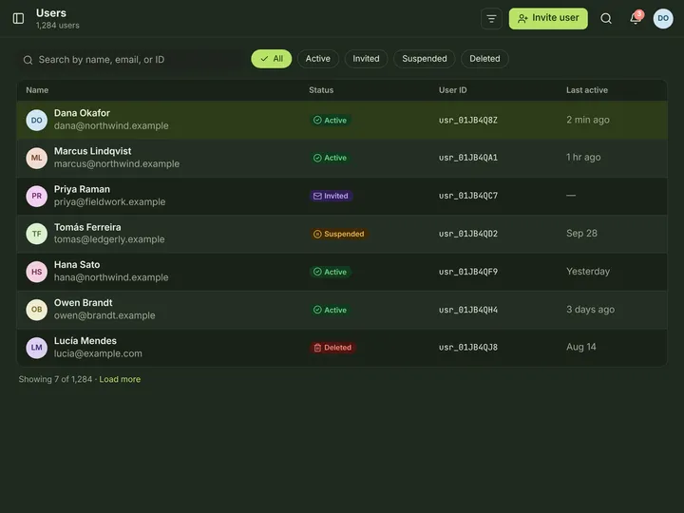Image resolution: width=684 pixels, height=513 pixels.
Task: Filter users by Suspended chip
Action: point(424,59)
